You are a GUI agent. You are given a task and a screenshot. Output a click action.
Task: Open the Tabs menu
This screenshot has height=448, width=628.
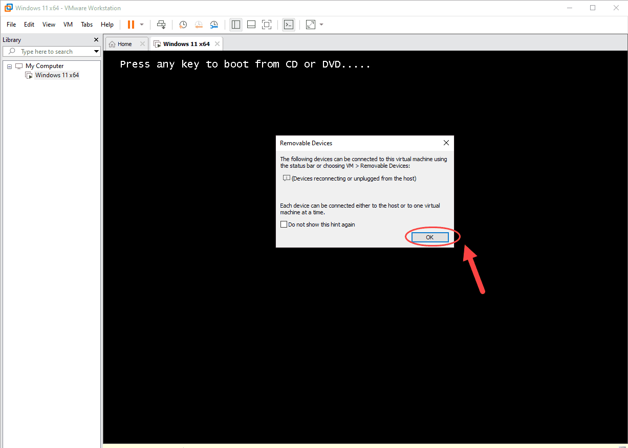point(87,25)
